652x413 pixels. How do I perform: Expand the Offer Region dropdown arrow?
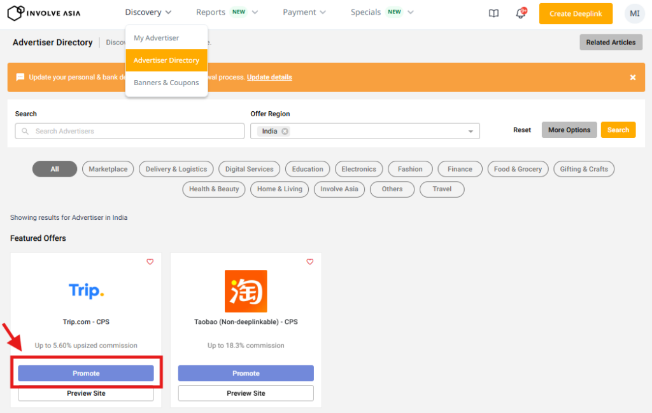[471, 132]
